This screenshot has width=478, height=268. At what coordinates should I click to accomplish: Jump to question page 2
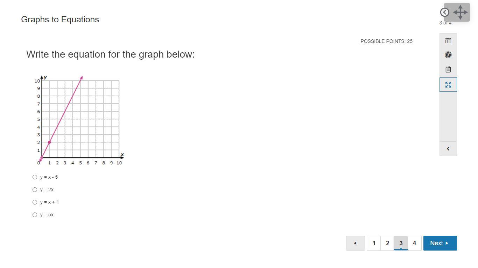tap(387, 243)
